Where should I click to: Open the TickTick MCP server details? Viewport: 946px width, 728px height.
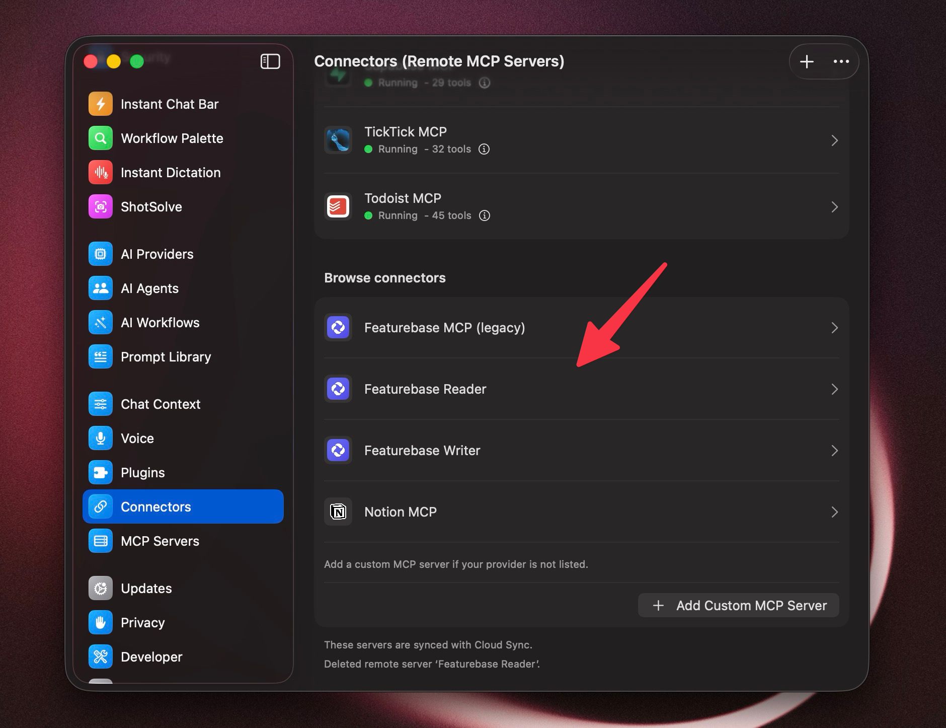coord(582,140)
